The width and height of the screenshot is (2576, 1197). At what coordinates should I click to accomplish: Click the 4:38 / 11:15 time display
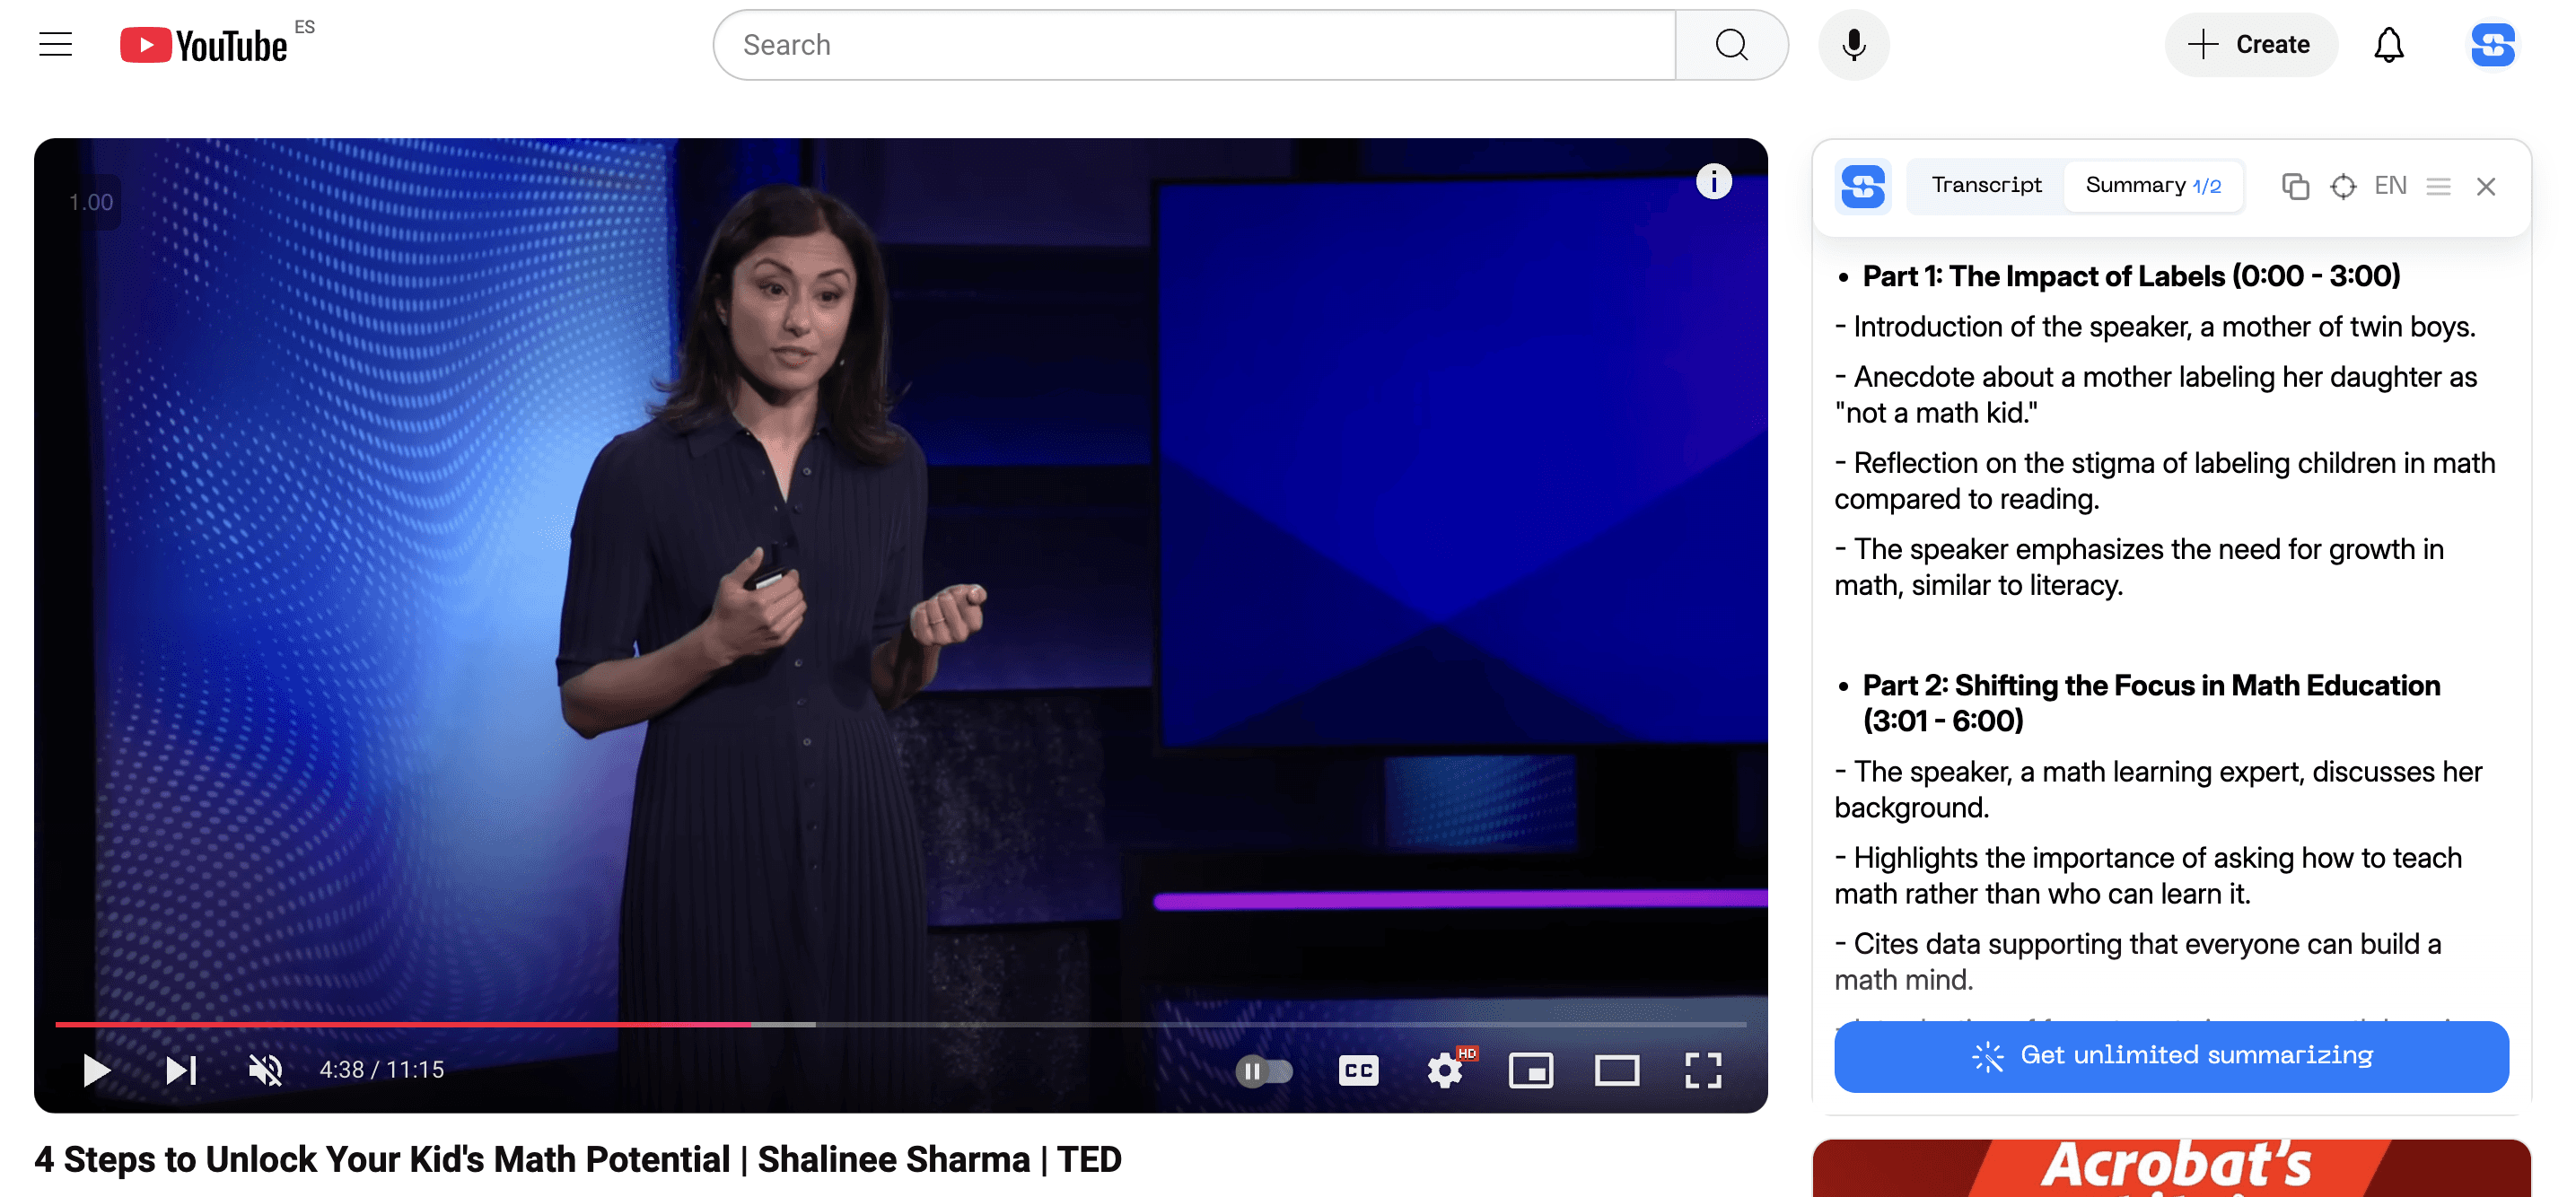click(381, 1070)
